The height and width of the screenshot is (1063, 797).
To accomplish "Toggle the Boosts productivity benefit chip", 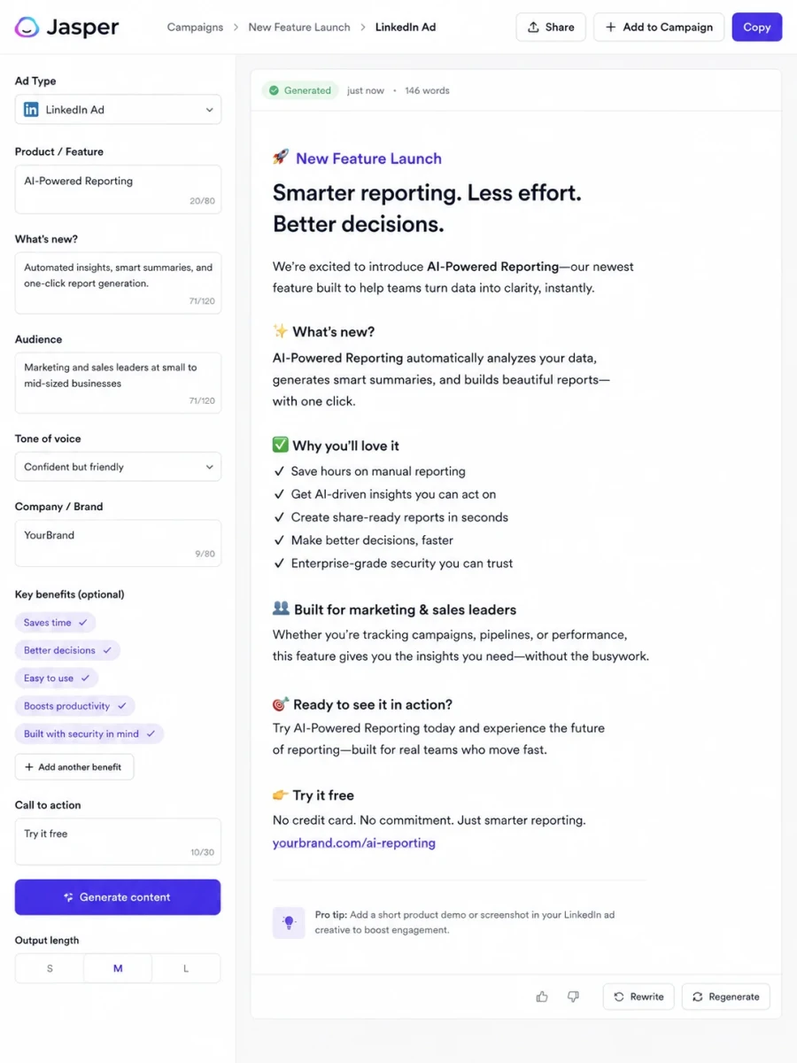I will tap(74, 706).
